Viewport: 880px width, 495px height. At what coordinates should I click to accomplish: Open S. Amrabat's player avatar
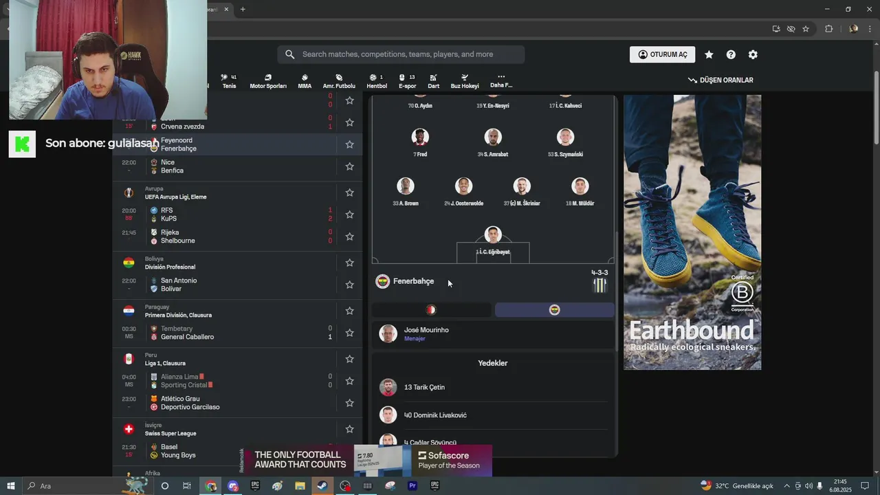493,137
